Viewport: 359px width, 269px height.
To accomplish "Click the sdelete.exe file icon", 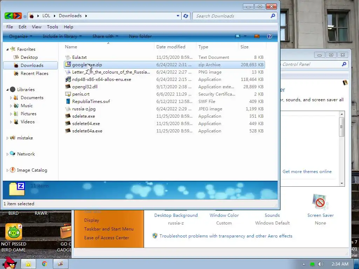I will [x=68, y=116].
